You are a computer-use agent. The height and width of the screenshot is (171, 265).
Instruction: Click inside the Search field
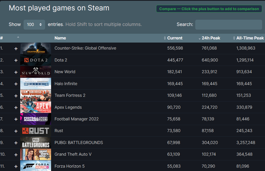228,24
